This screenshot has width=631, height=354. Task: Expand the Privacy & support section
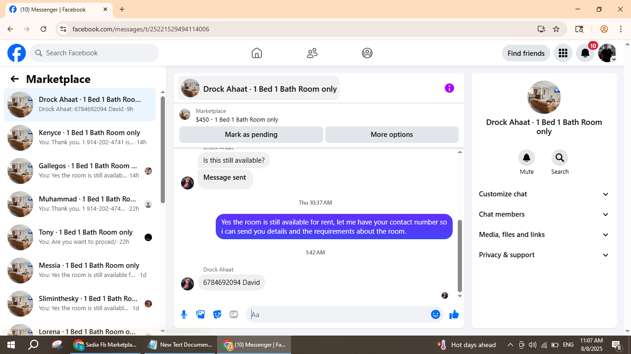(544, 255)
